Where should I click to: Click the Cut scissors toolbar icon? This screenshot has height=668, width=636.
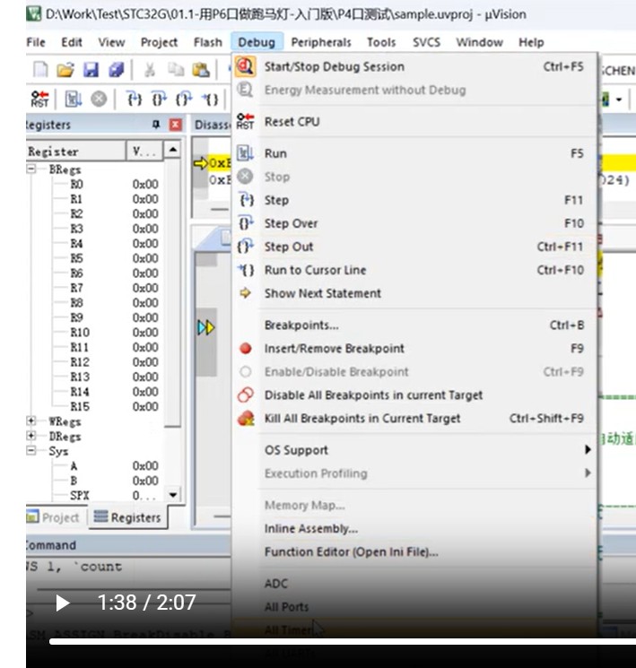pyautogui.click(x=150, y=69)
